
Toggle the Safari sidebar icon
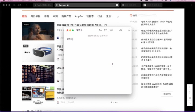[15, 5]
